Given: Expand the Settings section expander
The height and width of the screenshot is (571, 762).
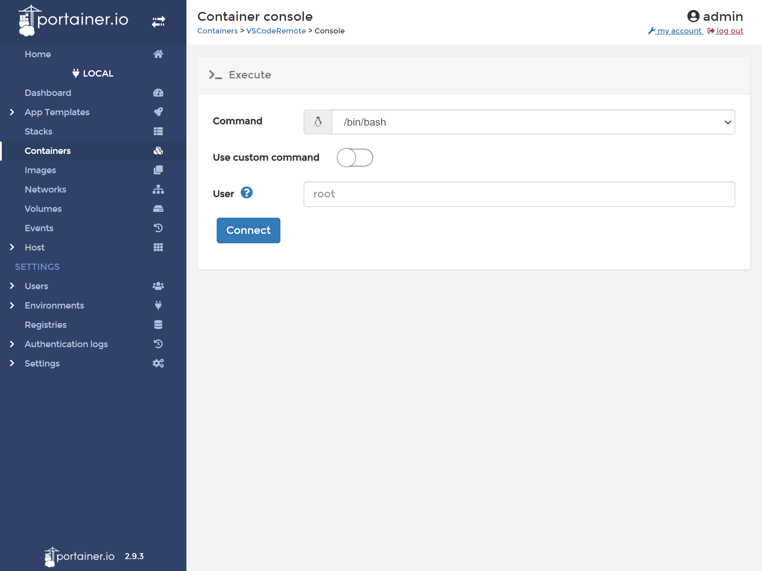Looking at the screenshot, I should coord(12,363).
